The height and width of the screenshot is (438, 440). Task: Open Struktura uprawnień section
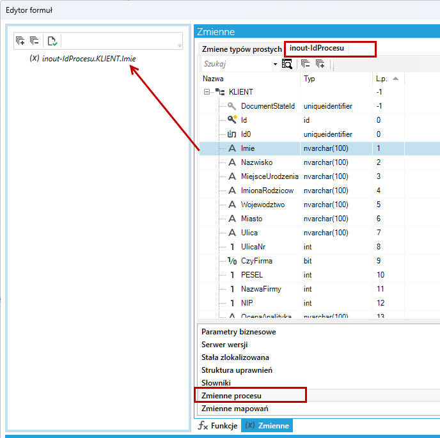click(318, 370)
